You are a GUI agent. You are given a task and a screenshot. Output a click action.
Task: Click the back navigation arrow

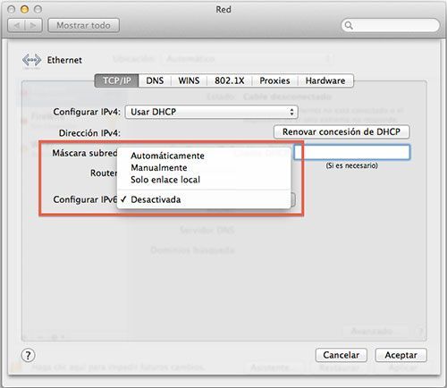click(17, 26)
